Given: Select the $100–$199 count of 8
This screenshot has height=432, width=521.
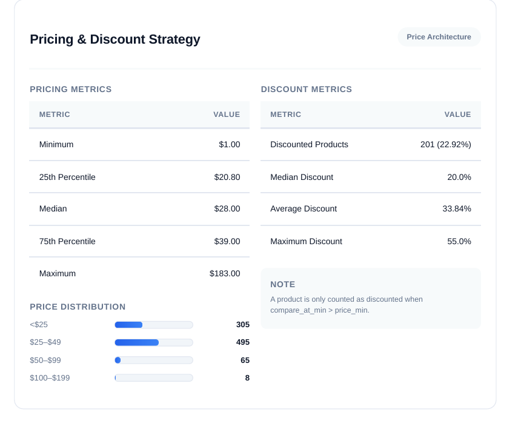Looking at the screenshot, I should point(247,378).
